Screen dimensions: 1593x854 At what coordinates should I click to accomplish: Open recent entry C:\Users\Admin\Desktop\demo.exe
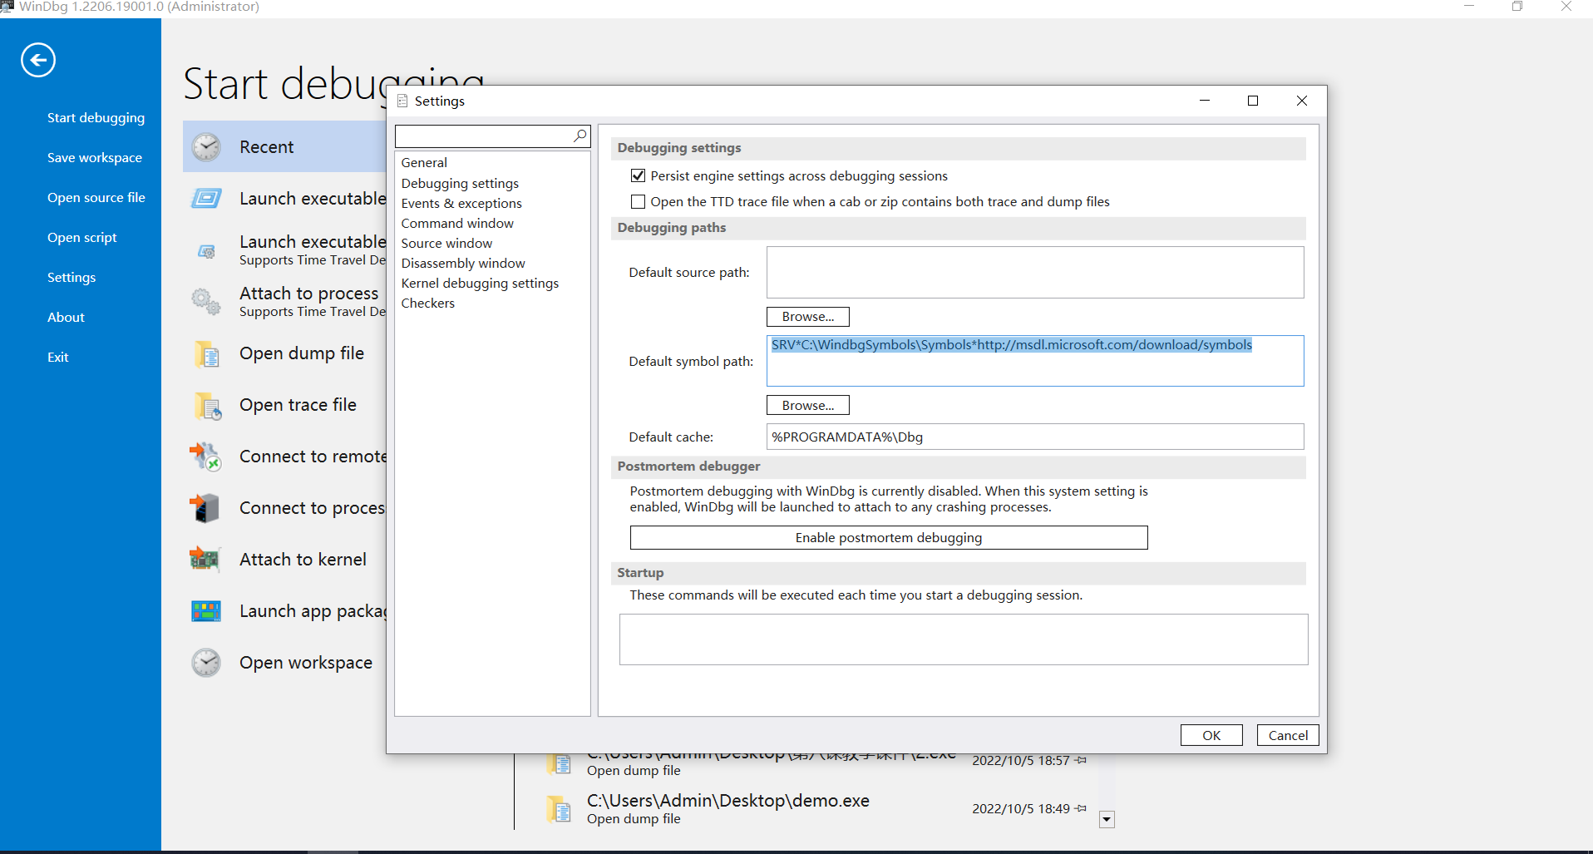[728, 801]
